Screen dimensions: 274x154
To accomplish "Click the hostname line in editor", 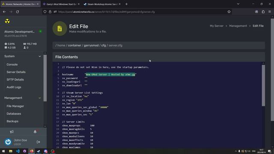I will click(99, 74).
